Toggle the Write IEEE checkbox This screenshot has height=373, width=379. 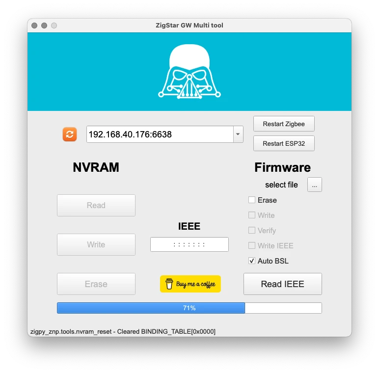252,246
